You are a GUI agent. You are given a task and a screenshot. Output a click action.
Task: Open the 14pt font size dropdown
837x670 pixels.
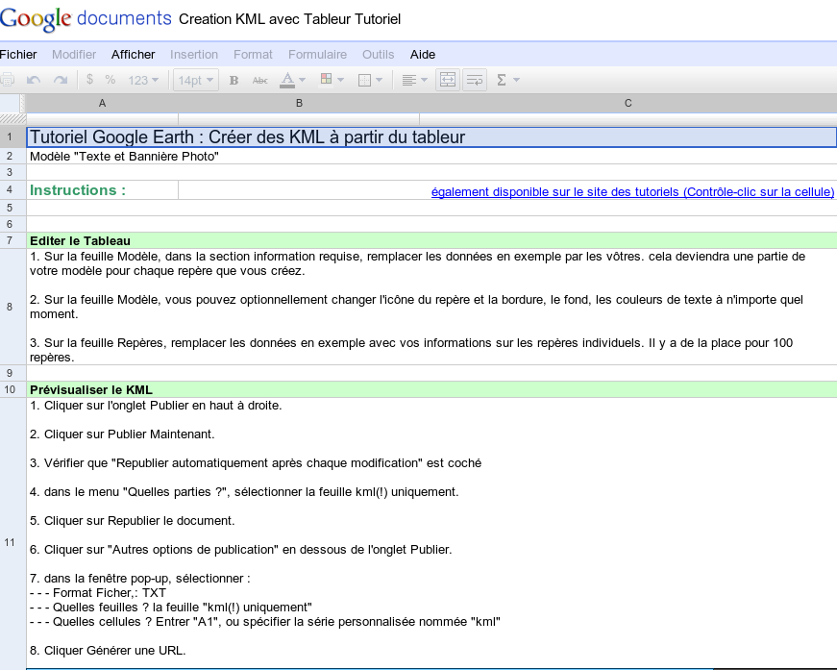tap(195, 80)
